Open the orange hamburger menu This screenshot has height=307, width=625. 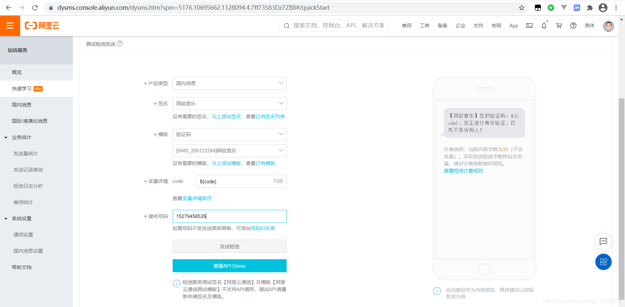click(x=10, y=26)
